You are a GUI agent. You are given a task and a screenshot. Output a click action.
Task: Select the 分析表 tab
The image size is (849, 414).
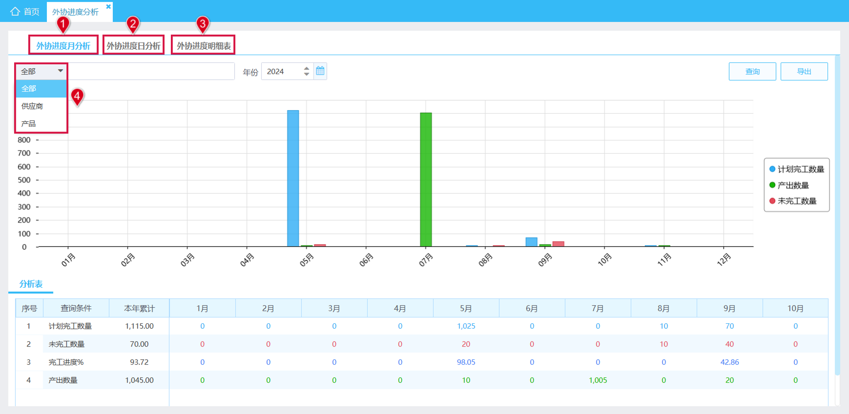[x=31, y=284]
